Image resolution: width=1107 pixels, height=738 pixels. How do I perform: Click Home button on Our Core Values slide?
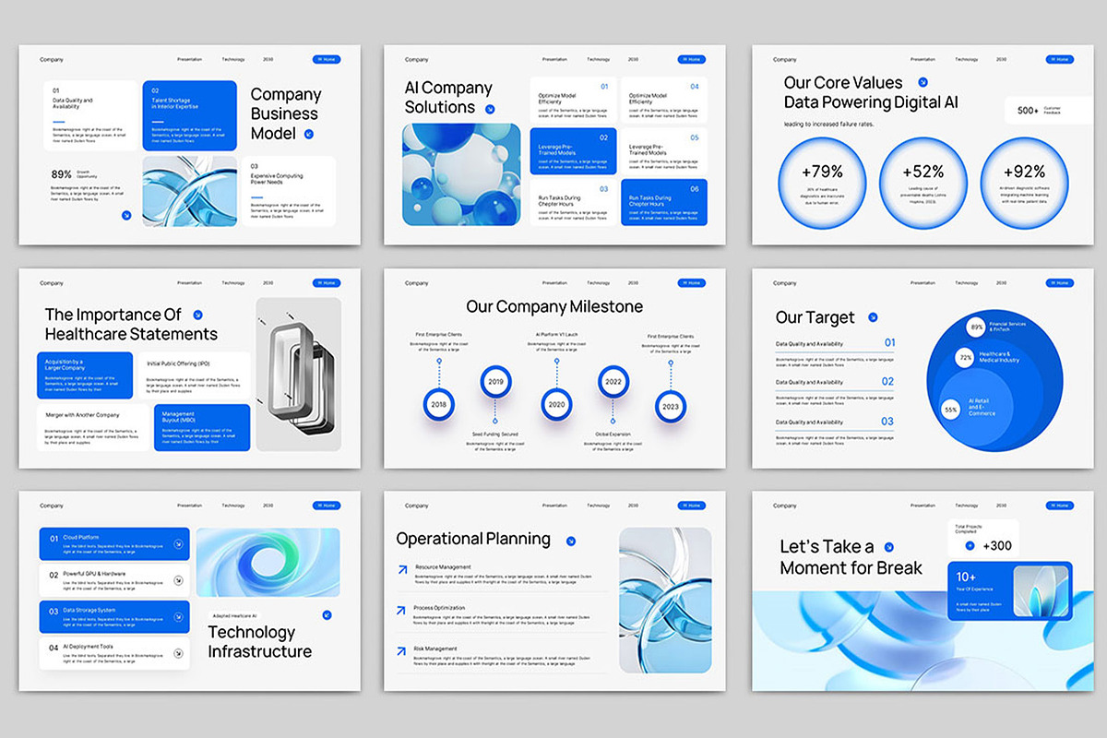[1059, 59]
